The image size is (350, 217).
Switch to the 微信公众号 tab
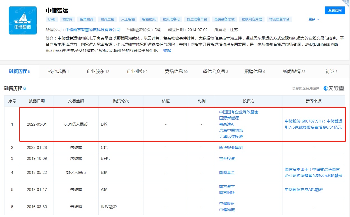point(215,71)
